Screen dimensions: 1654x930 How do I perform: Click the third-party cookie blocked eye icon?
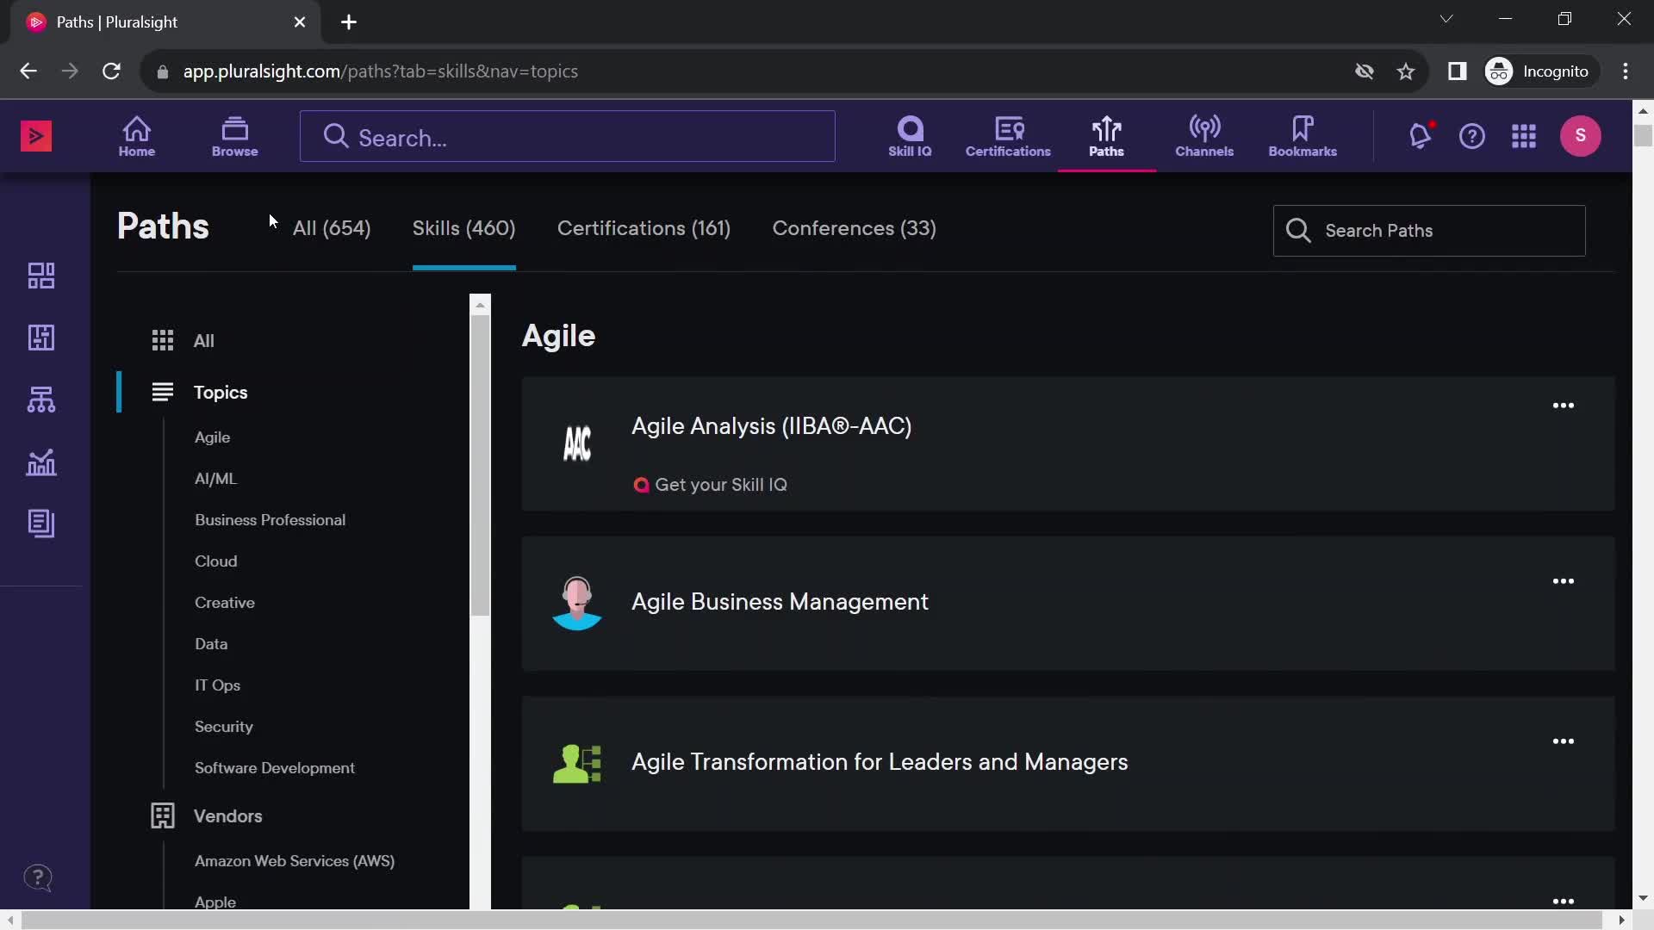point(1365,71)
